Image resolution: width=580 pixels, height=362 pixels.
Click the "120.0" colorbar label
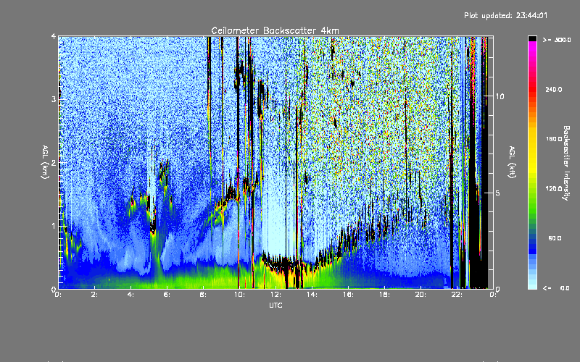tap(554, 189)
